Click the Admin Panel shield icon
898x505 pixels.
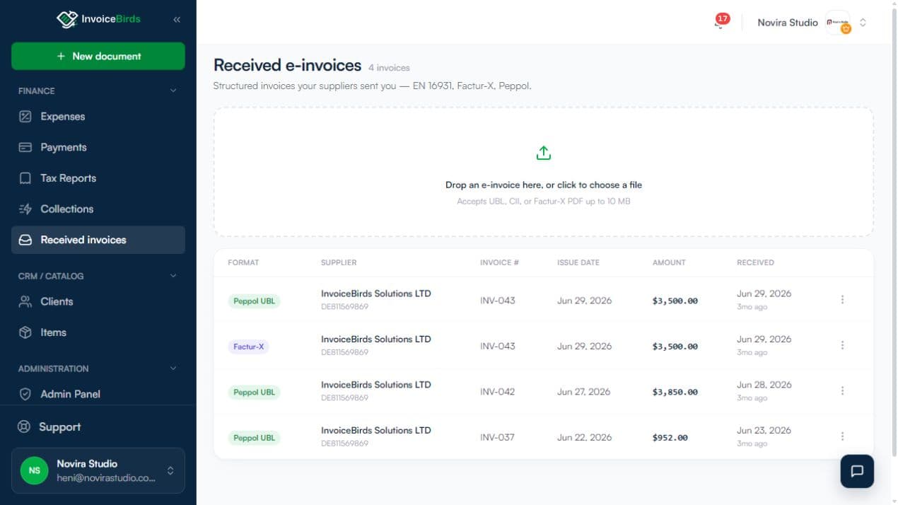tap(25, 394)
